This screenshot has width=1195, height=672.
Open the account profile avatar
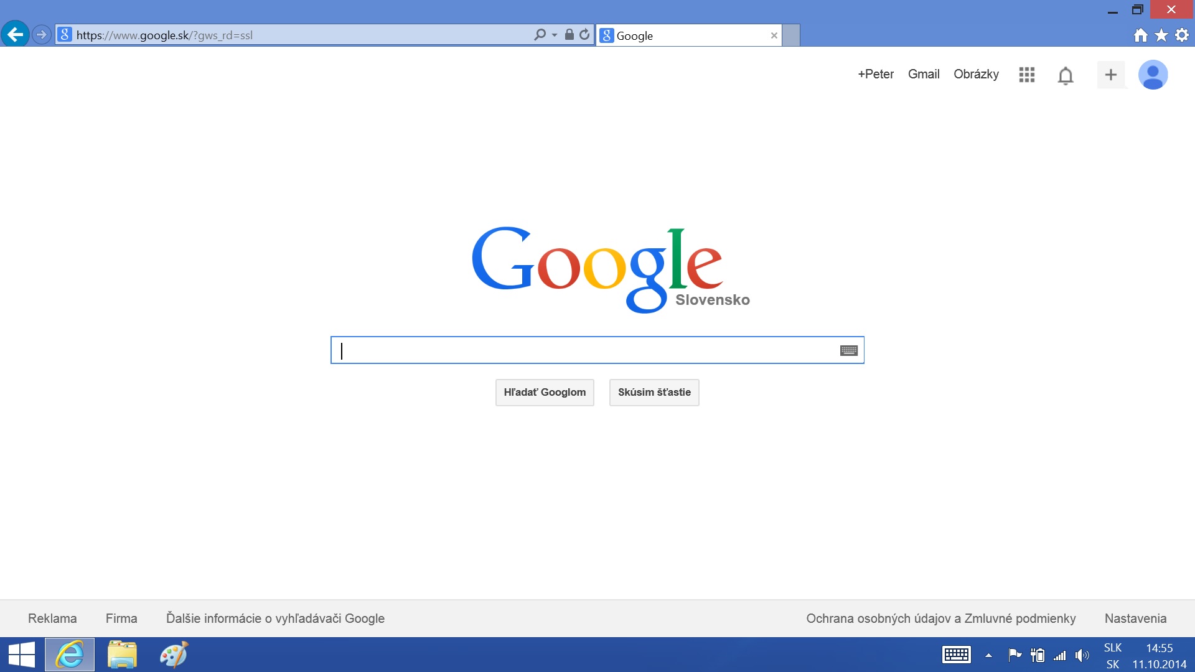pos(1153,75)
